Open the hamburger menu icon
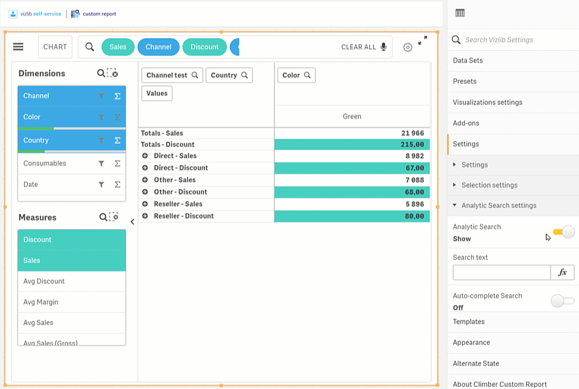579x389 pixels. 18,47
